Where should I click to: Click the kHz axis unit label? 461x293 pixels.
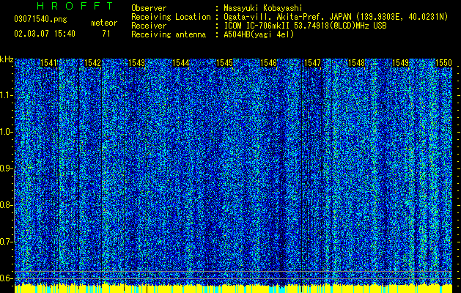coord(7,59)
